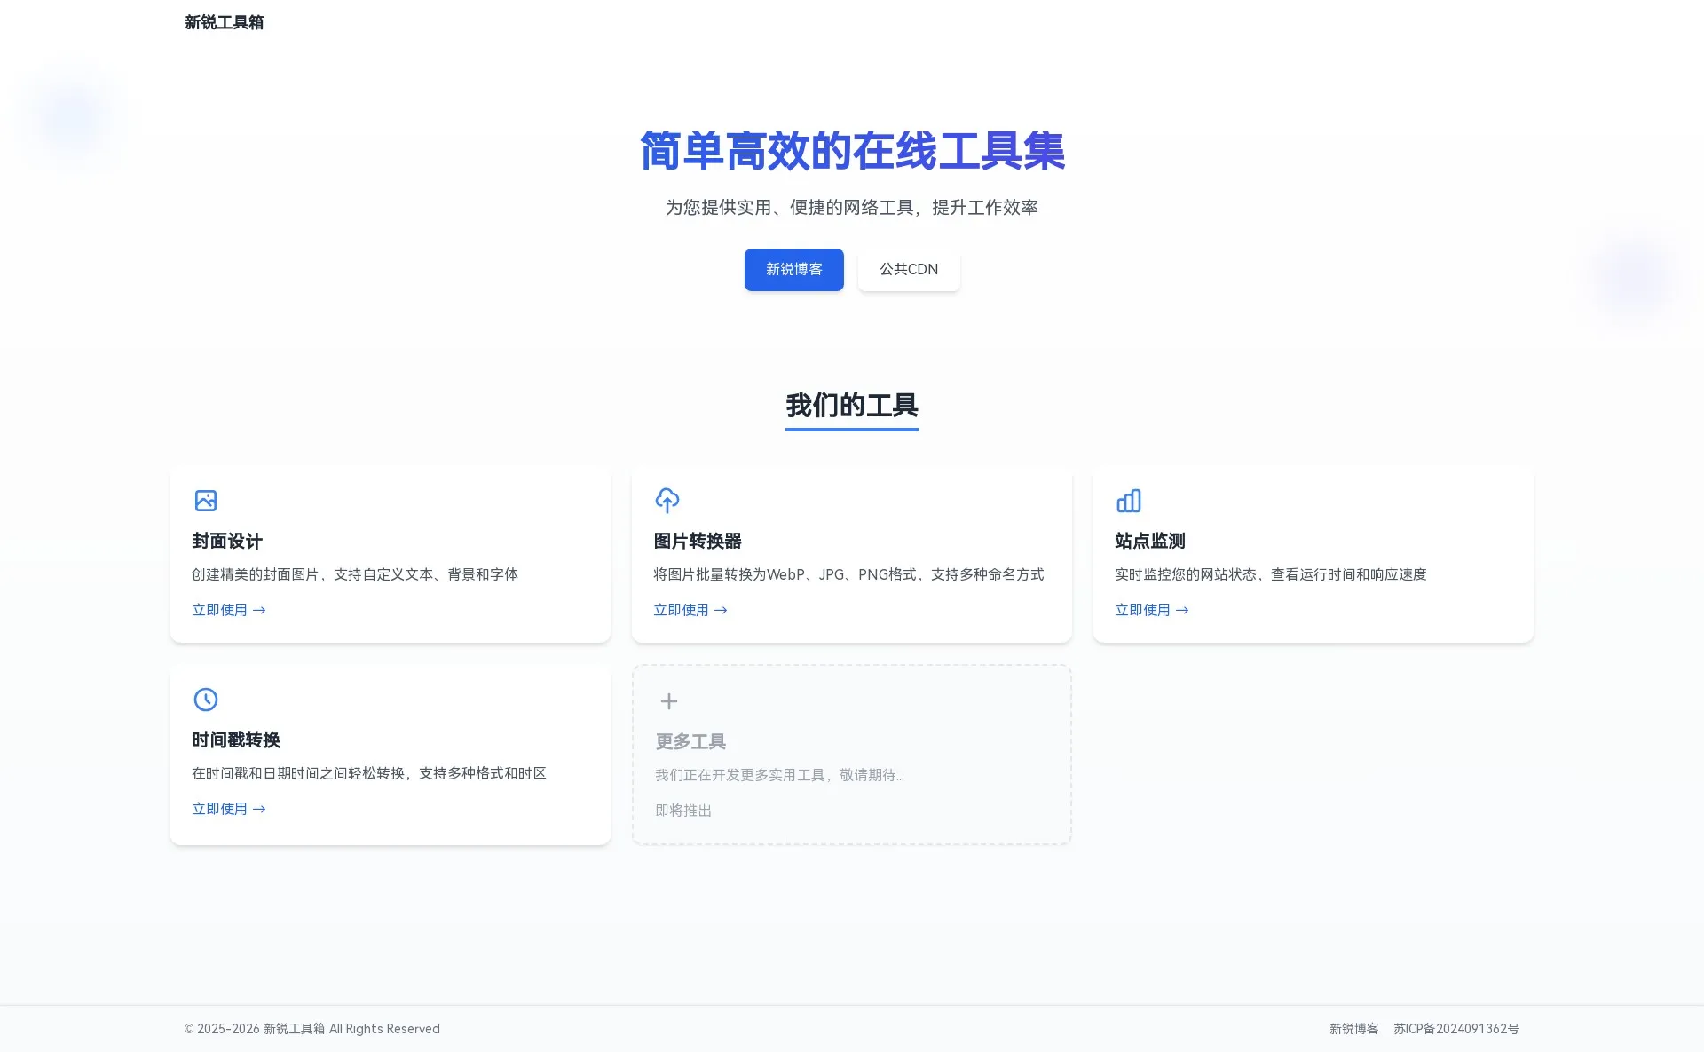Use 立即使用 link under 封面设计
The height and width of the screenshot is (1052, 1704).
coord(229,610)
